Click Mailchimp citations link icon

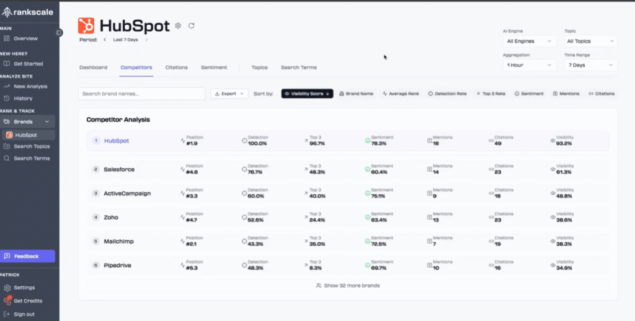pos(491,241)
